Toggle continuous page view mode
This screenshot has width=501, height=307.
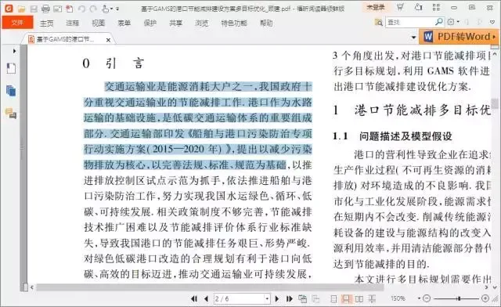click(346, 298)
